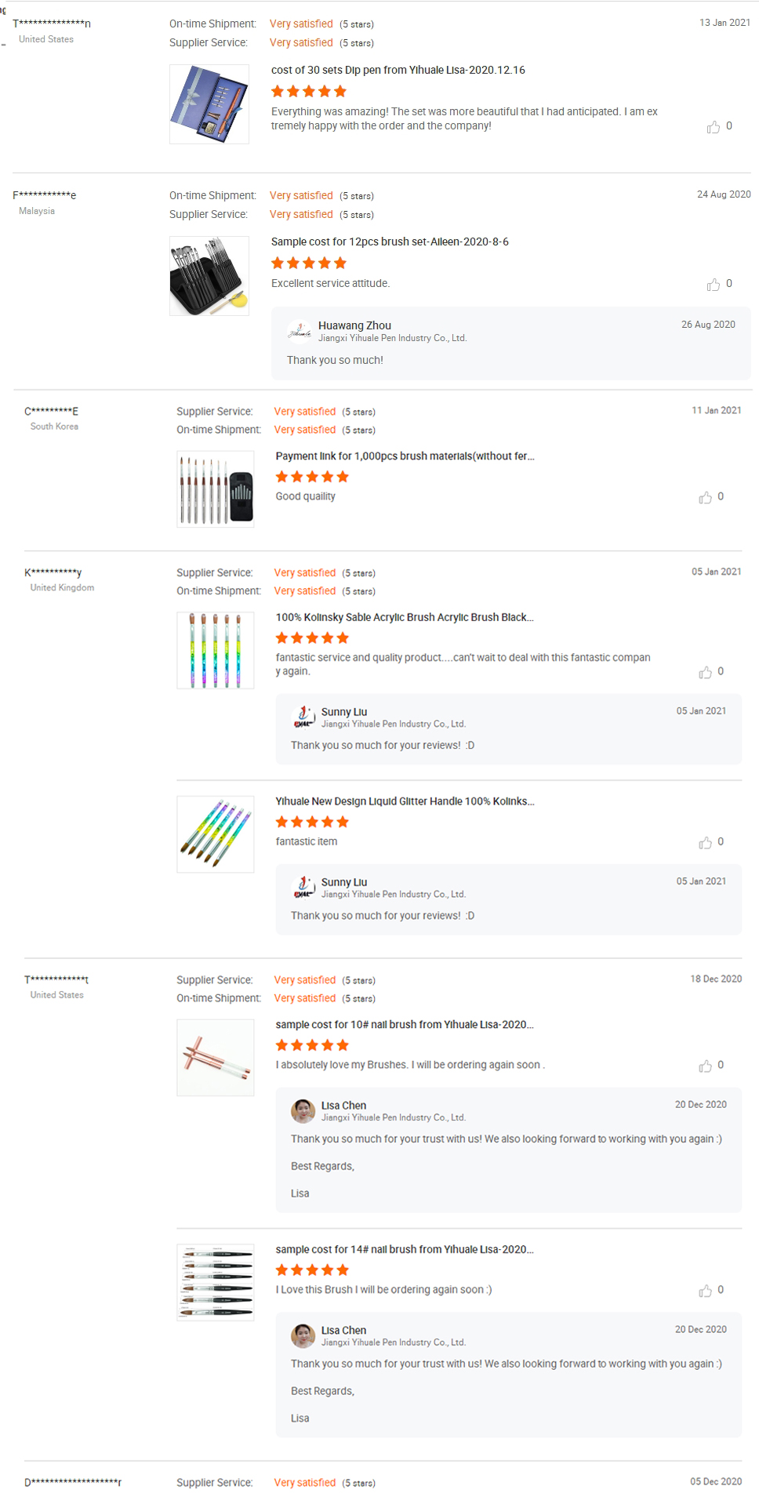Like the 14# nail brush review
The width and height of the screenshot is (759, 1493).
coord(706,1291)
